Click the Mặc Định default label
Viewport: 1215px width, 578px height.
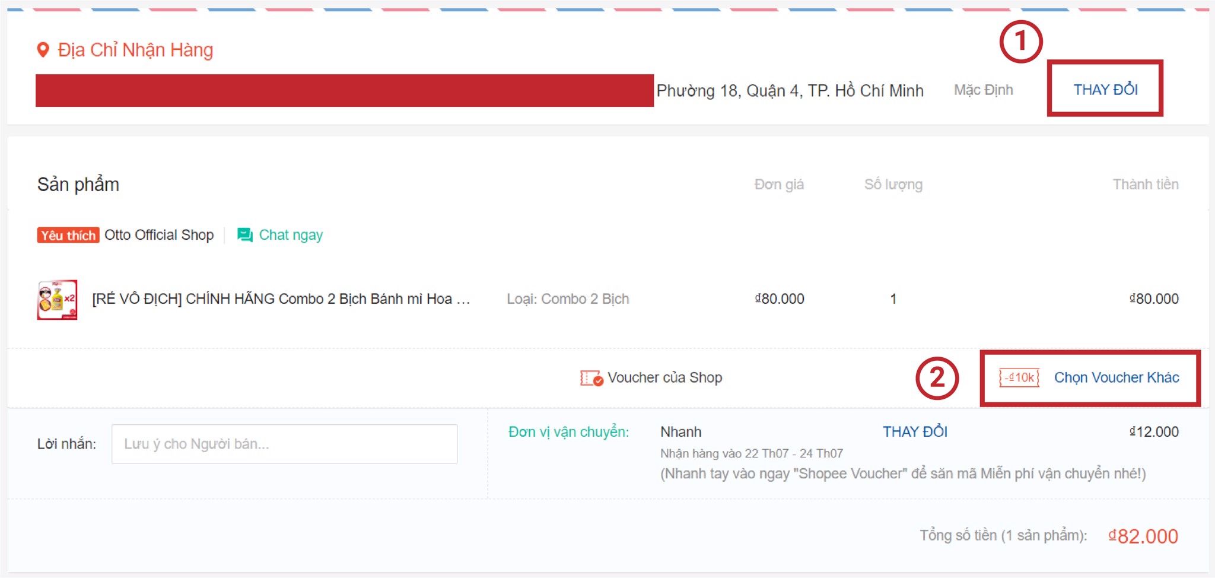(984, 90)
